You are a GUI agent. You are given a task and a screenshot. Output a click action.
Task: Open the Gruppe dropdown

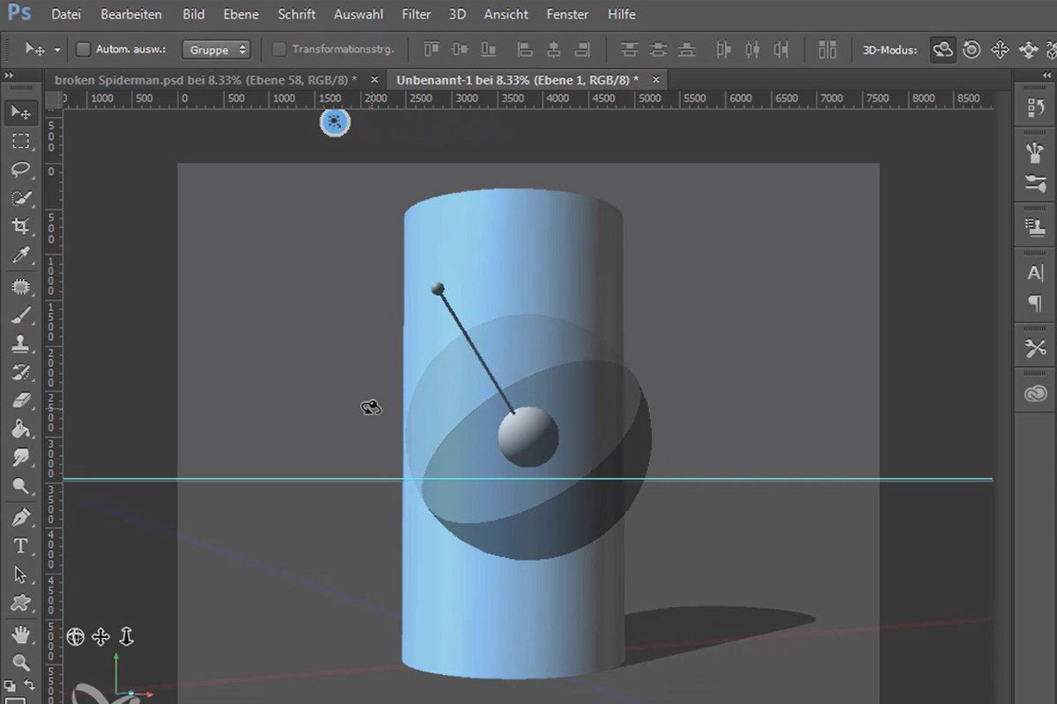tap(216, 50)
